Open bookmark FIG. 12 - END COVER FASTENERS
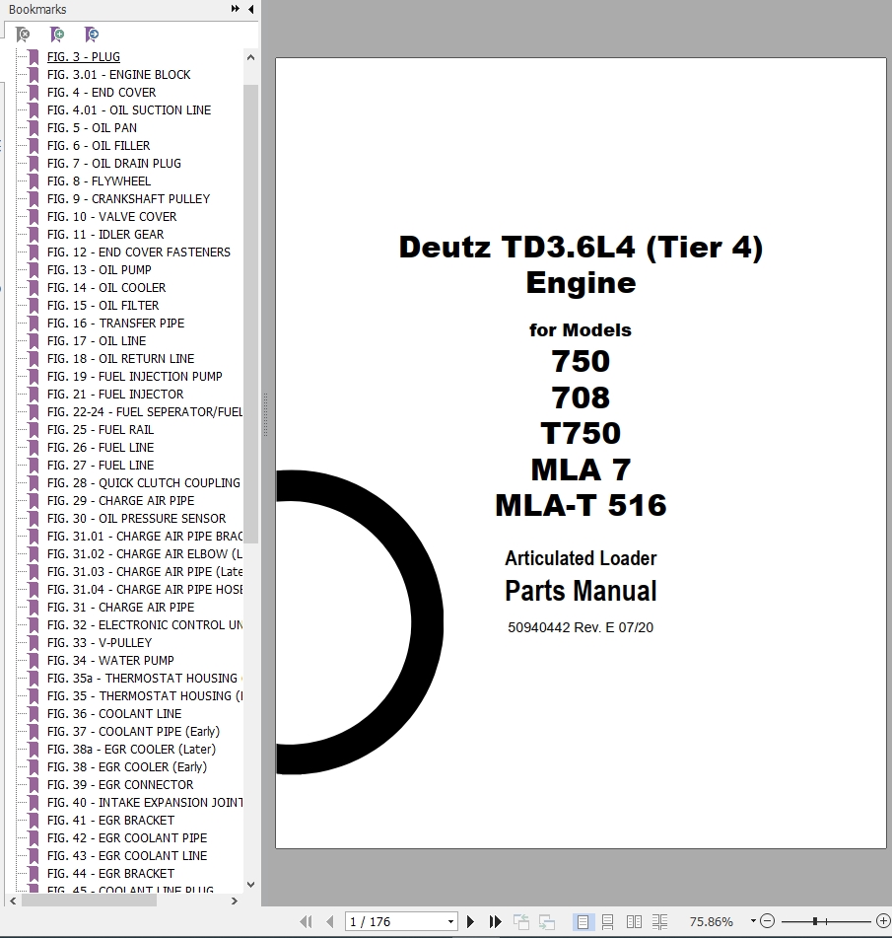 point(139,253)
